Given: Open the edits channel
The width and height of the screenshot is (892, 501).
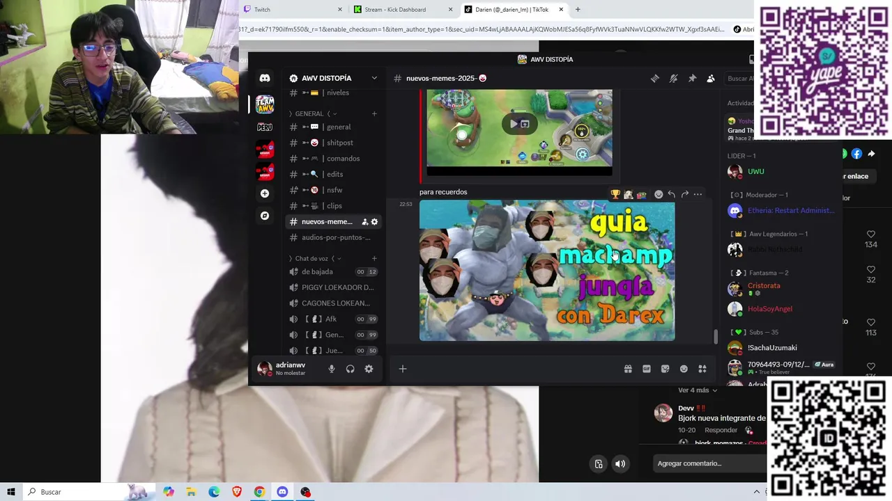Looking at the screenshot, I should [x=333, y=174].
